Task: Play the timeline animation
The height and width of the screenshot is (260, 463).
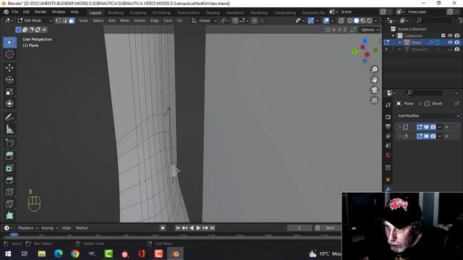Action: point(198,228)
